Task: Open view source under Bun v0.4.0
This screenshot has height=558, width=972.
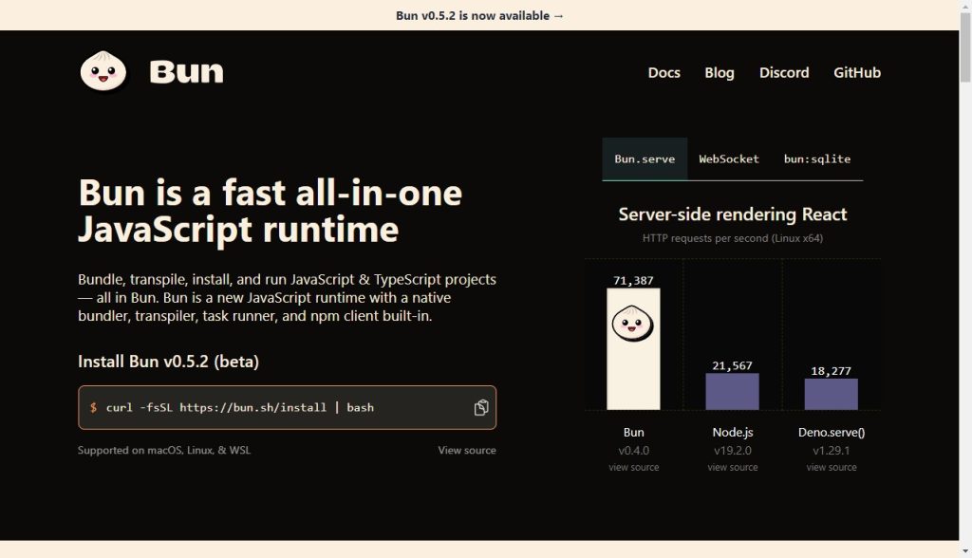Action: (633, 468)
